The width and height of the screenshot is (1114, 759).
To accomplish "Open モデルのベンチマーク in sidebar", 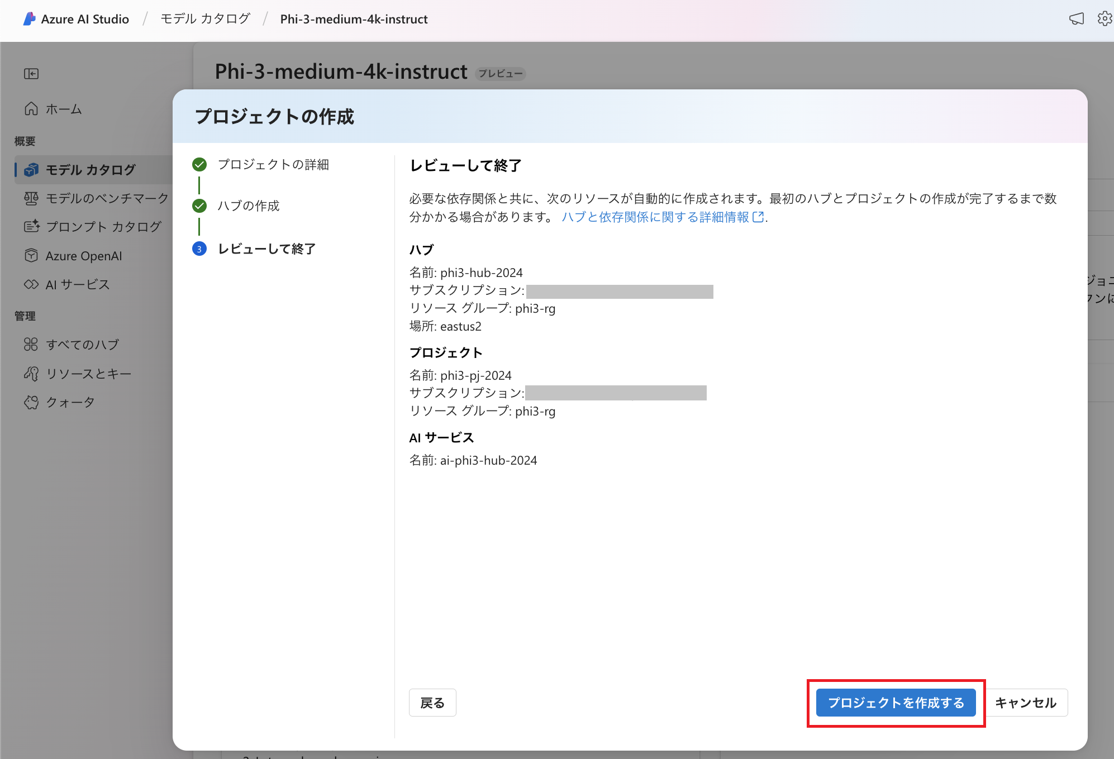I will pos(107,198).
